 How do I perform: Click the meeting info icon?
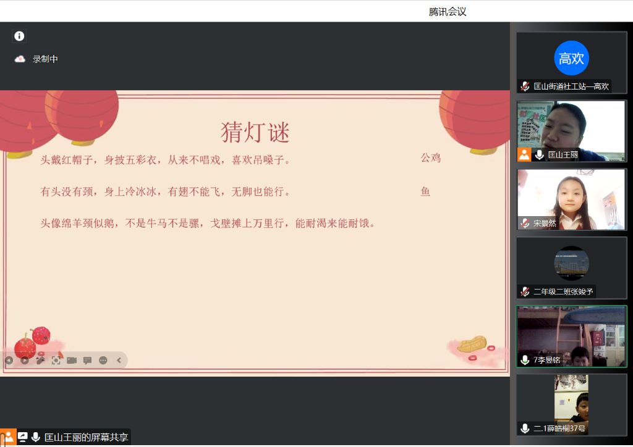(x=19, y=36)
